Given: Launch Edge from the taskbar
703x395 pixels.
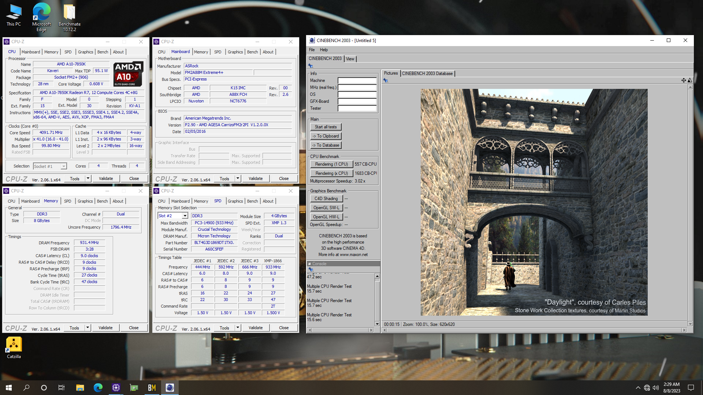Looking at the screenshot, I should 98,388.
